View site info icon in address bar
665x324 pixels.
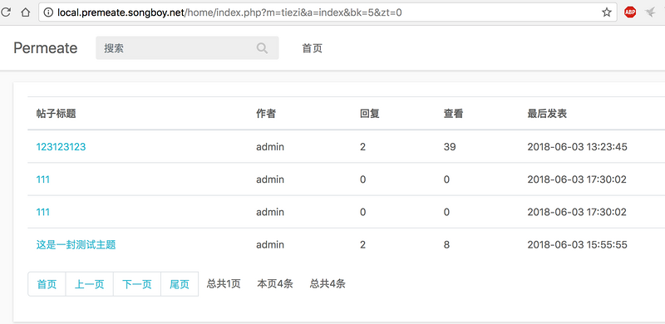tap(49, 12)
